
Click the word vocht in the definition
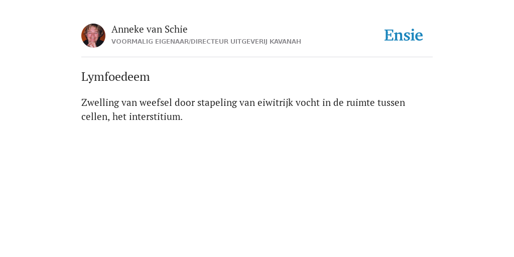[308, 103]
